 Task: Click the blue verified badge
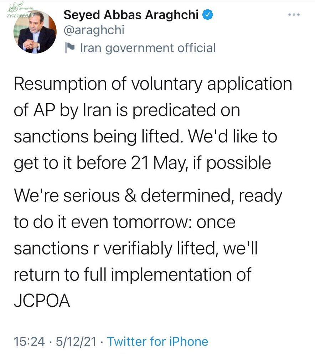pyautogui.click(x=208, y=15)
